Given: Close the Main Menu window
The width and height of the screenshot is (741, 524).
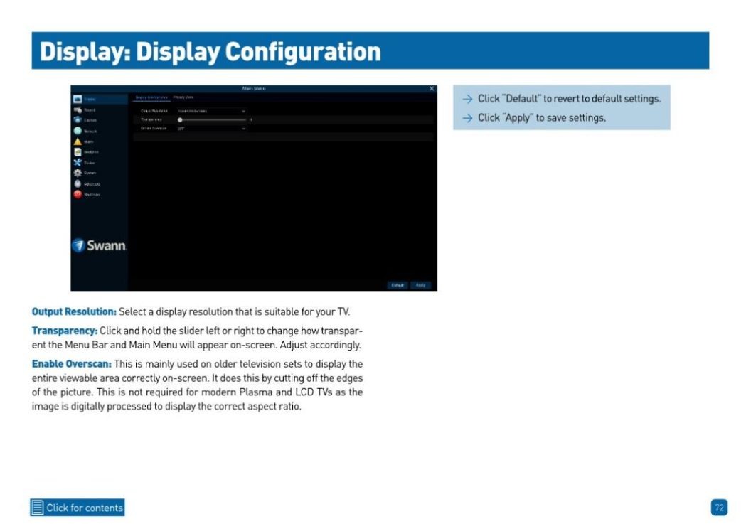Looking at the screenshot, I should coord(431,88).
